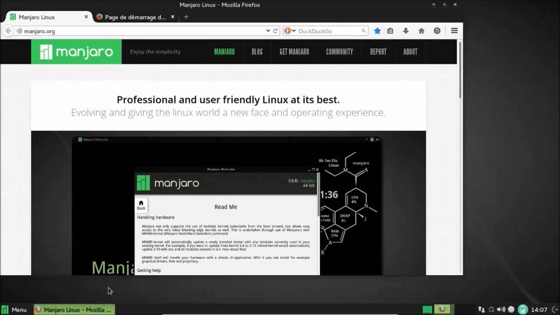Open a new tab with plus button

186,17
